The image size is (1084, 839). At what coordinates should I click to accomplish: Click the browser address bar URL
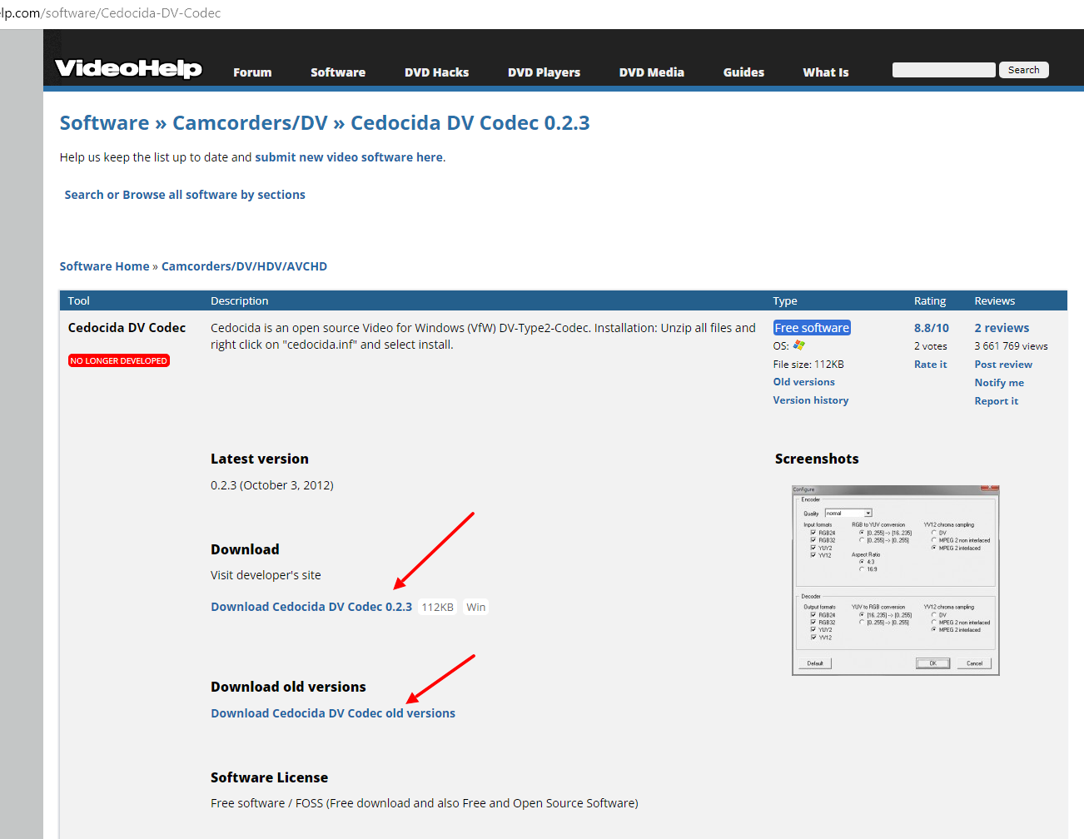(111, 13)
